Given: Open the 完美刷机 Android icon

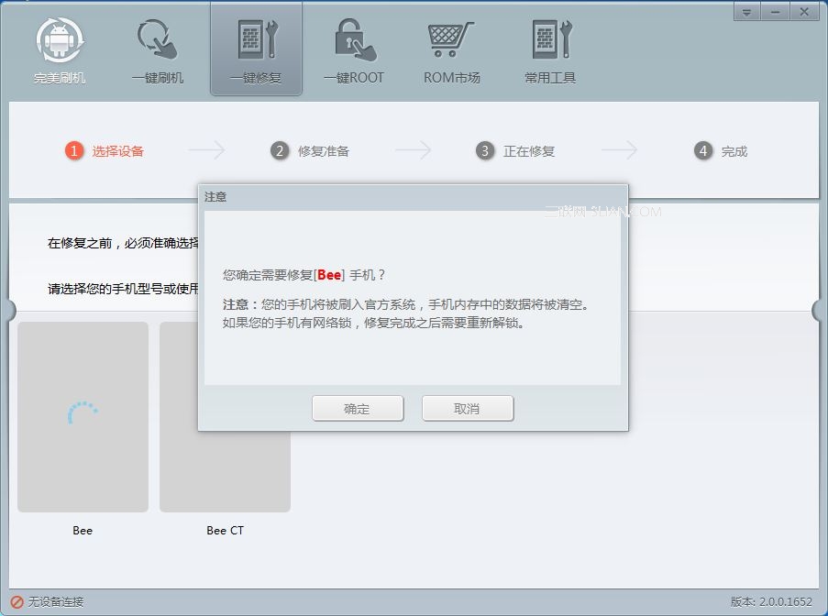Looking at the screenshot, I should click(x=60, y=40).
